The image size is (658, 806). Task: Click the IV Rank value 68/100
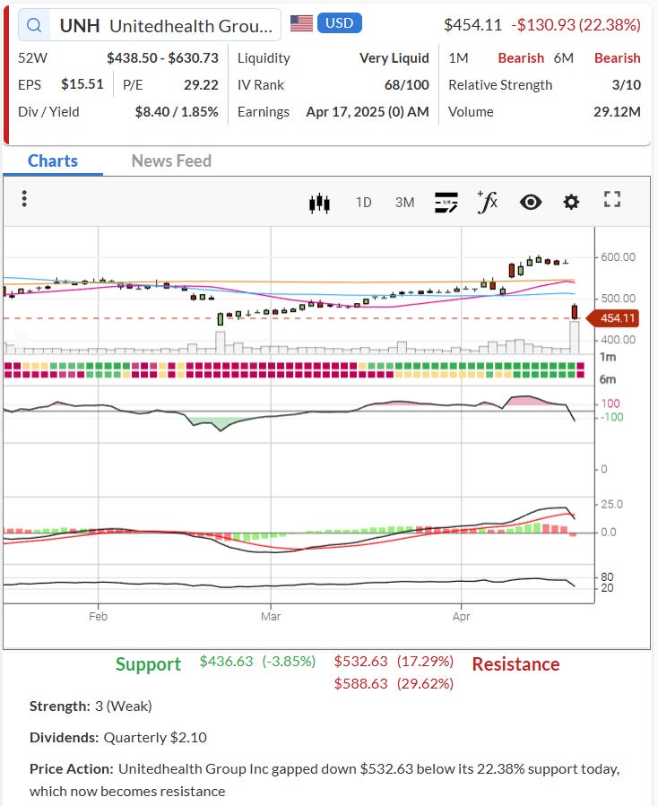pyautogui.click(x=407, y=85)
